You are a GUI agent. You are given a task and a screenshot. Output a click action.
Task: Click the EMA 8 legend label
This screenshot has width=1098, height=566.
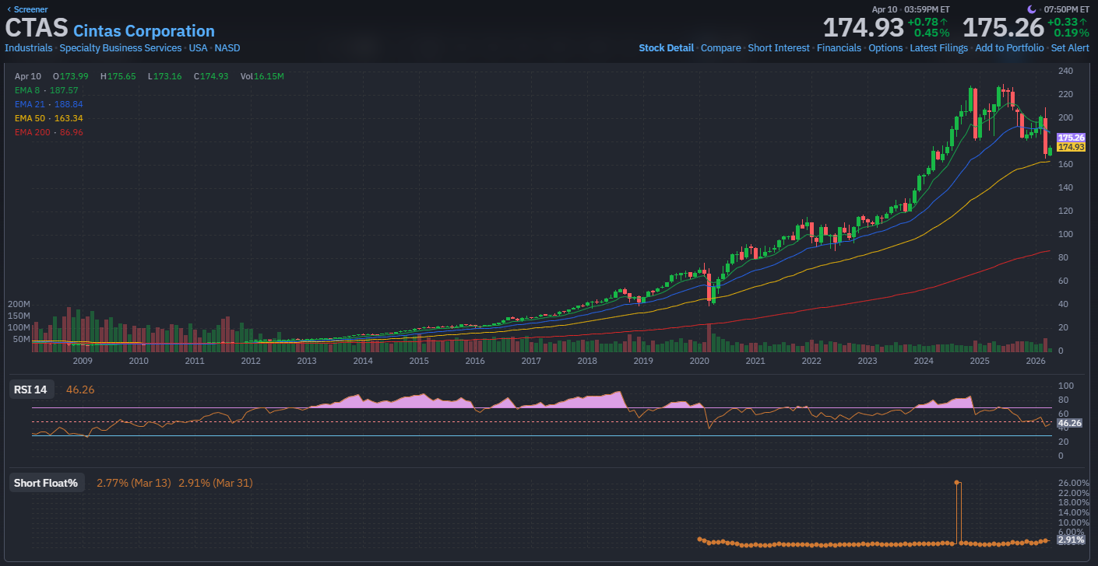(x=47, y=90)
